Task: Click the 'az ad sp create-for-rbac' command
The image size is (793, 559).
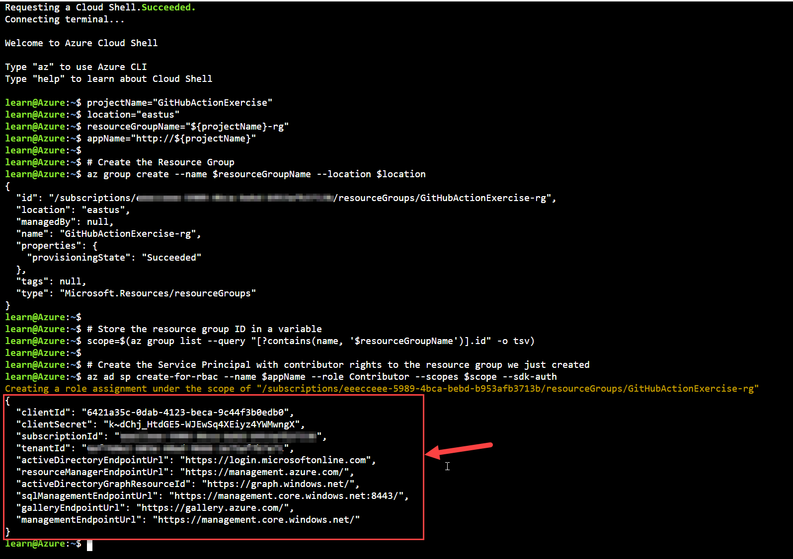Action: (x=321, y=377)
